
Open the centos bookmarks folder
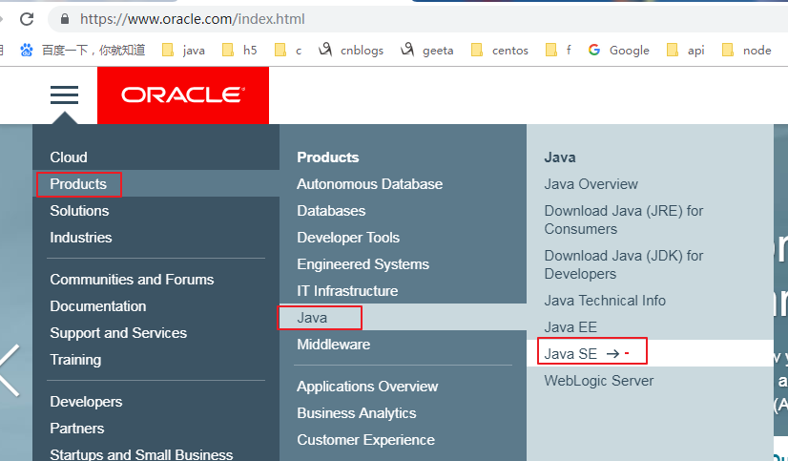click(x=500, y=50)
